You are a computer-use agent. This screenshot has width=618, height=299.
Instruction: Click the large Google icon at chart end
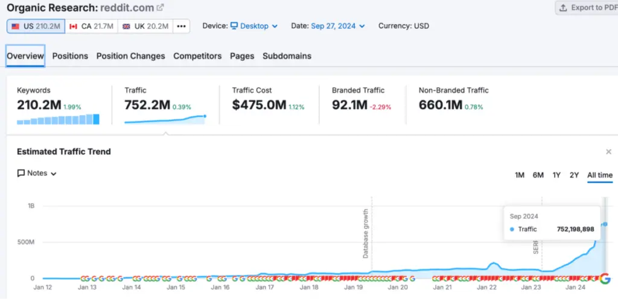click(x=605, y=278)
